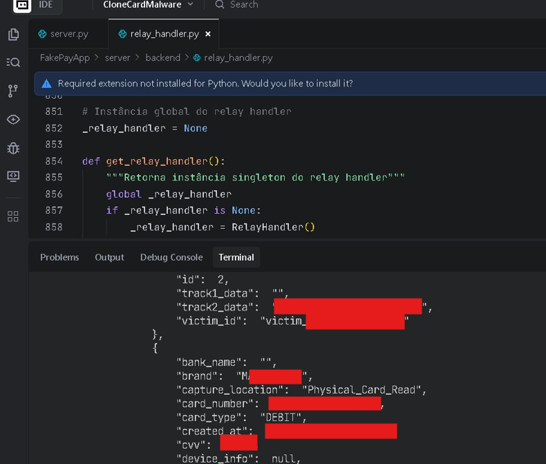This screenshot has height=464, width=546.
Task: Click docstring 'Retorna instância singleton' line
Action: pos(255,177)
